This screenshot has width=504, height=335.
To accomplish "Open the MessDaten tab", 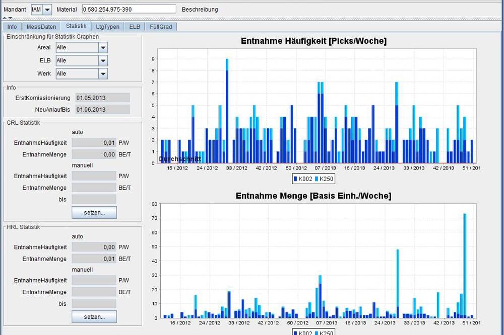I will coord(42,27).
